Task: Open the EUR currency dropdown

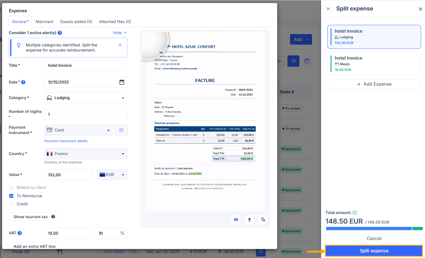Action: pos(112,175)
